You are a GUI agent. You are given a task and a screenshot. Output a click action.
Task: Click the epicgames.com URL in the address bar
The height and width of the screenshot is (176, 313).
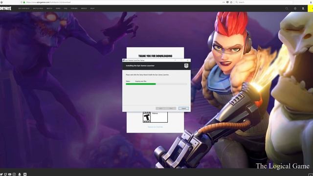point(48,2)
